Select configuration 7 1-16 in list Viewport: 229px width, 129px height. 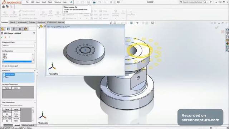[17, 58]
